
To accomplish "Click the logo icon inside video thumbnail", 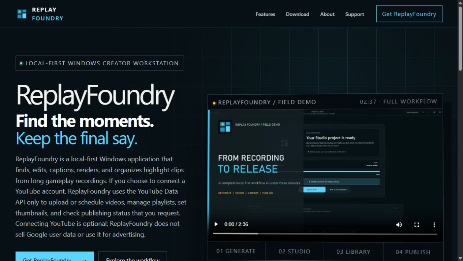I will pyautogui.click(x=225, y=126).
